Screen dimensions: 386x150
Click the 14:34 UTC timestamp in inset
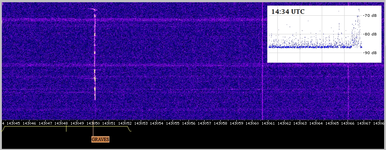point(288,11)
